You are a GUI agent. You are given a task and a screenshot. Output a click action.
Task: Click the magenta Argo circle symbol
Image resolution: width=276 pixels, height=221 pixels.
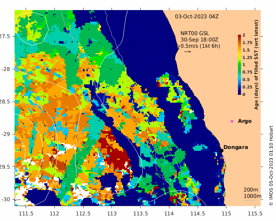click(232, 121)
